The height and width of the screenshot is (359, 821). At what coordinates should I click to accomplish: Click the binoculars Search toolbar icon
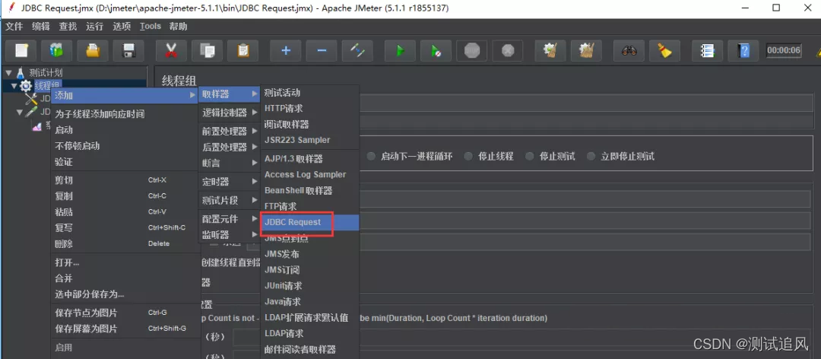629,50
